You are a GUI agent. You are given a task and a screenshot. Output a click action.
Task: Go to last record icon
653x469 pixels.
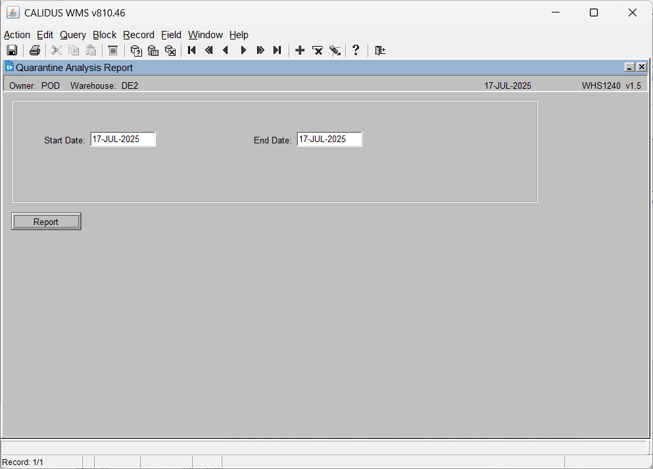(x=278, y=51)
